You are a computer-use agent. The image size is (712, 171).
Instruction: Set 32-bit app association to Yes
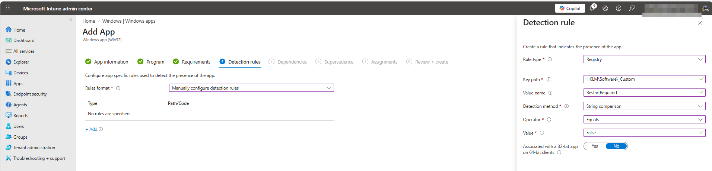point(595,146)
